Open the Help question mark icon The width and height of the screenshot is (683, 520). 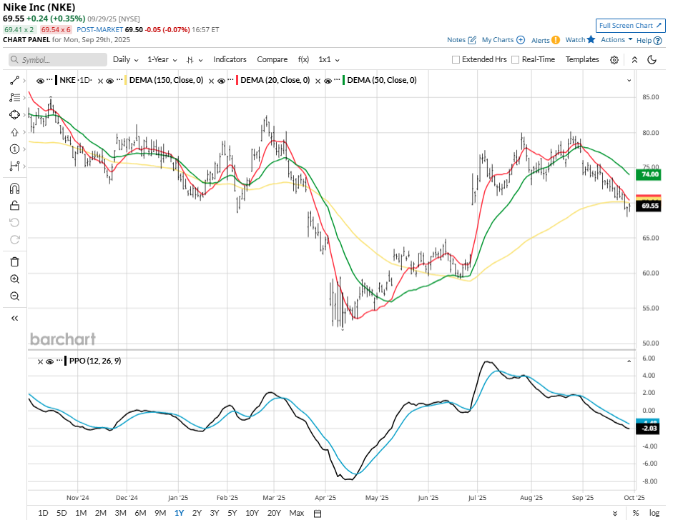(658, 41)
